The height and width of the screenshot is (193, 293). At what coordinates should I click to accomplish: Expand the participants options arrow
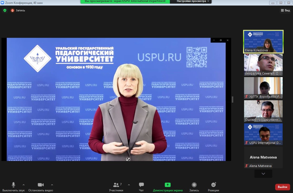tap(129, 185)
